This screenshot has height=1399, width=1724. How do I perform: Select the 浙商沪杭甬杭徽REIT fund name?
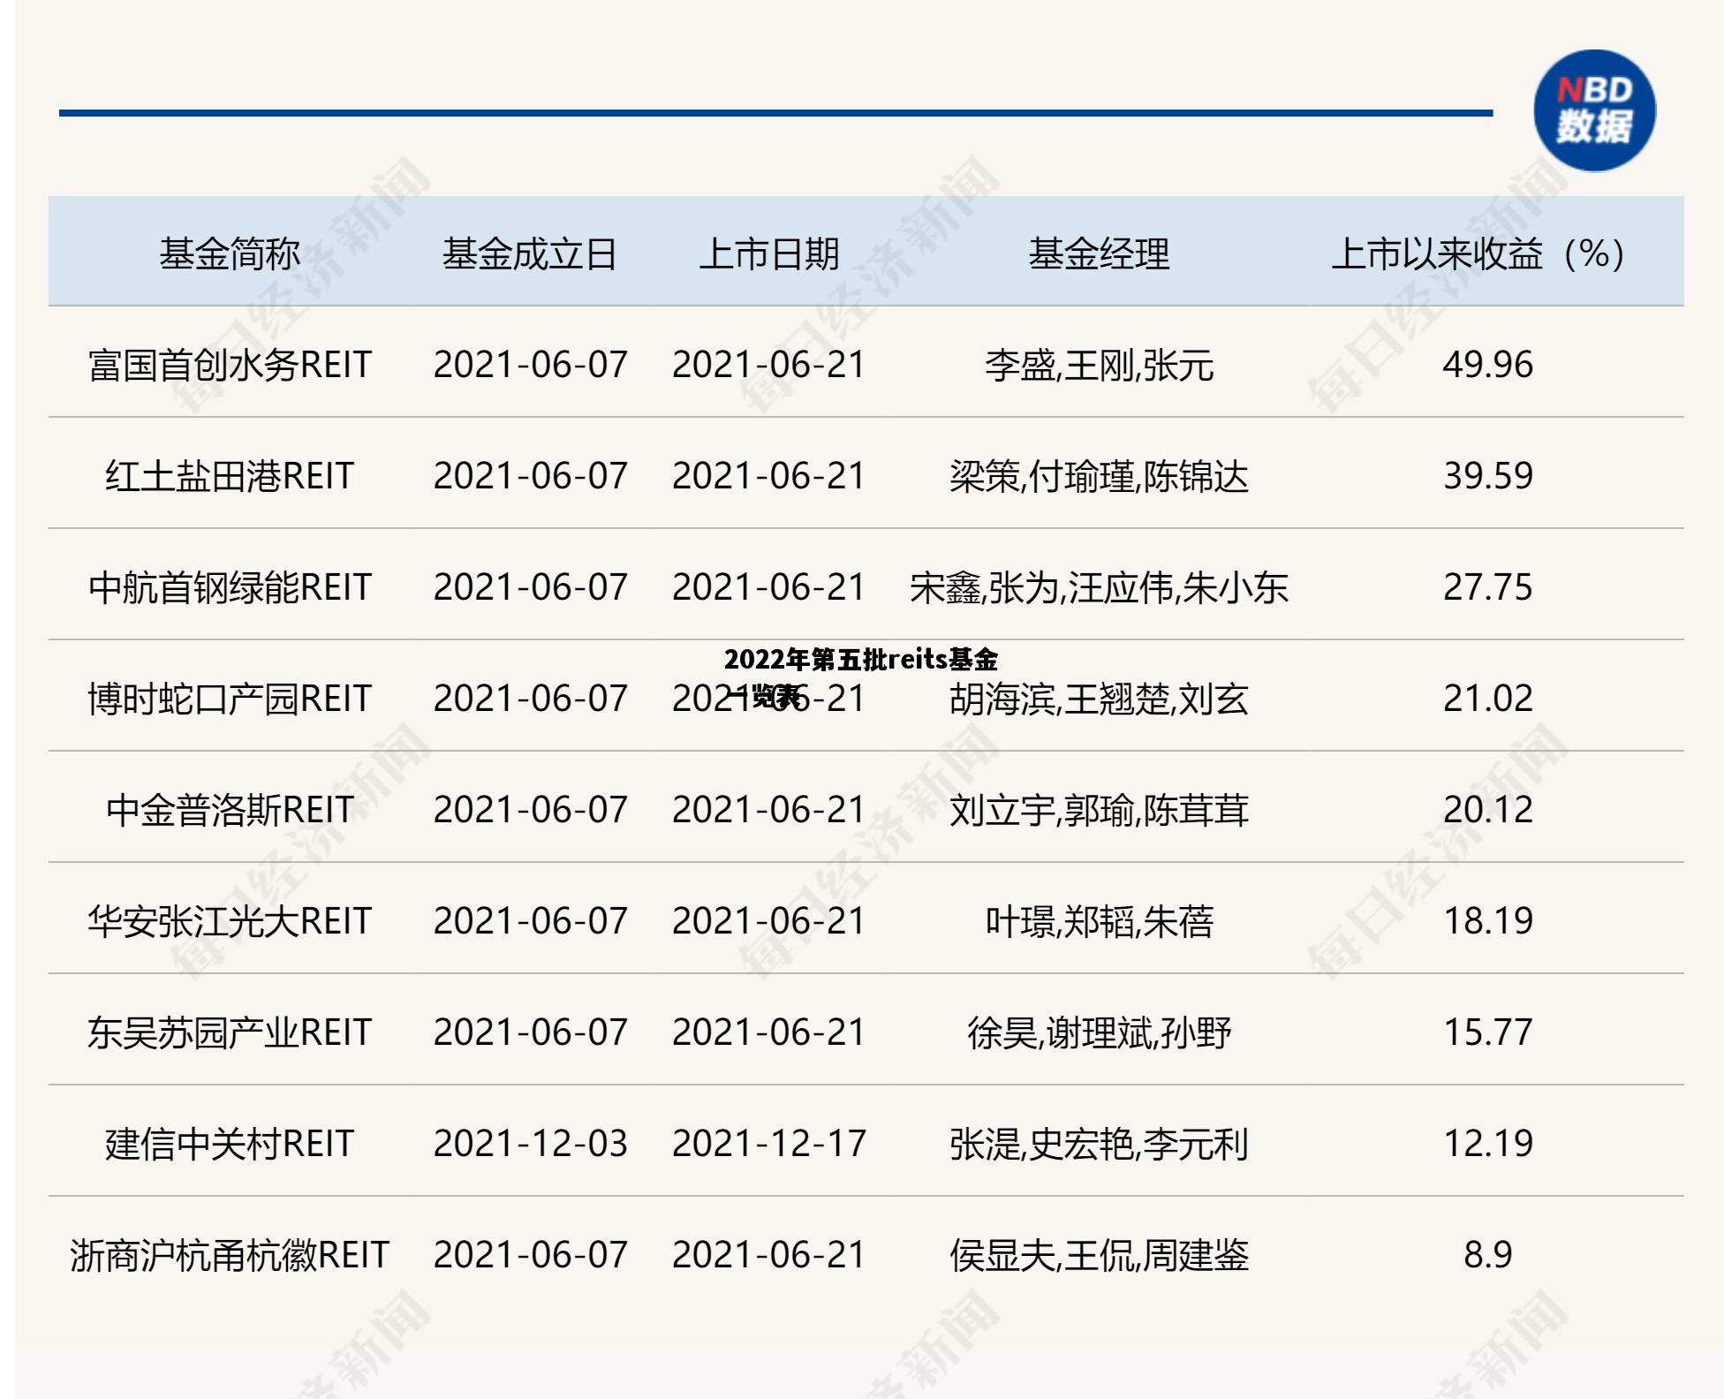(x=230, y=1255)
